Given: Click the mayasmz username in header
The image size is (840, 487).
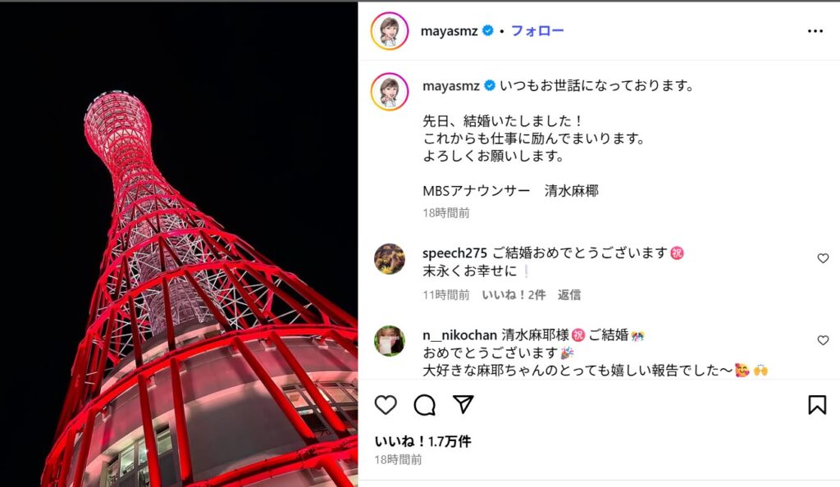Looking at the screenshot, I should click(x=449, y=31).
